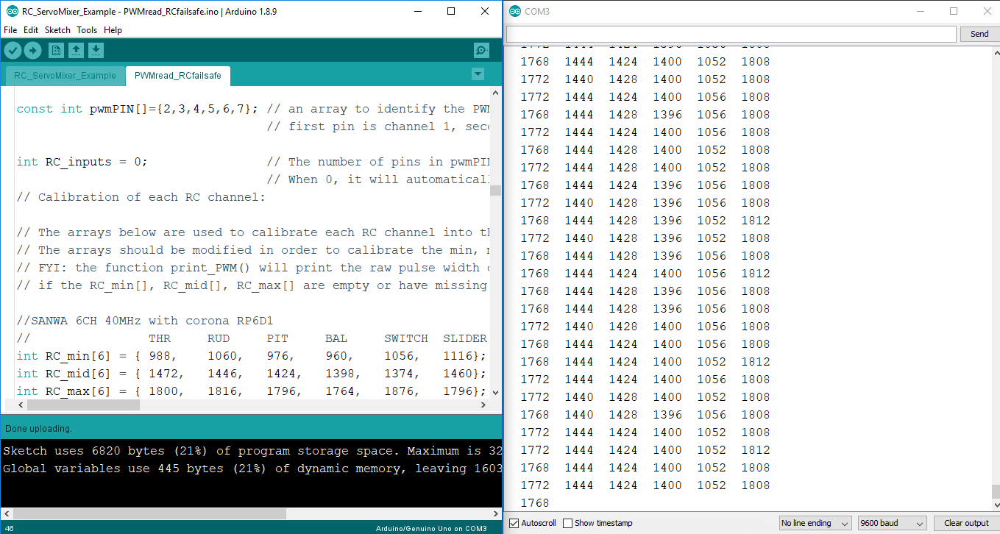Clear output in the Serial Monitor

pos(965,523)
